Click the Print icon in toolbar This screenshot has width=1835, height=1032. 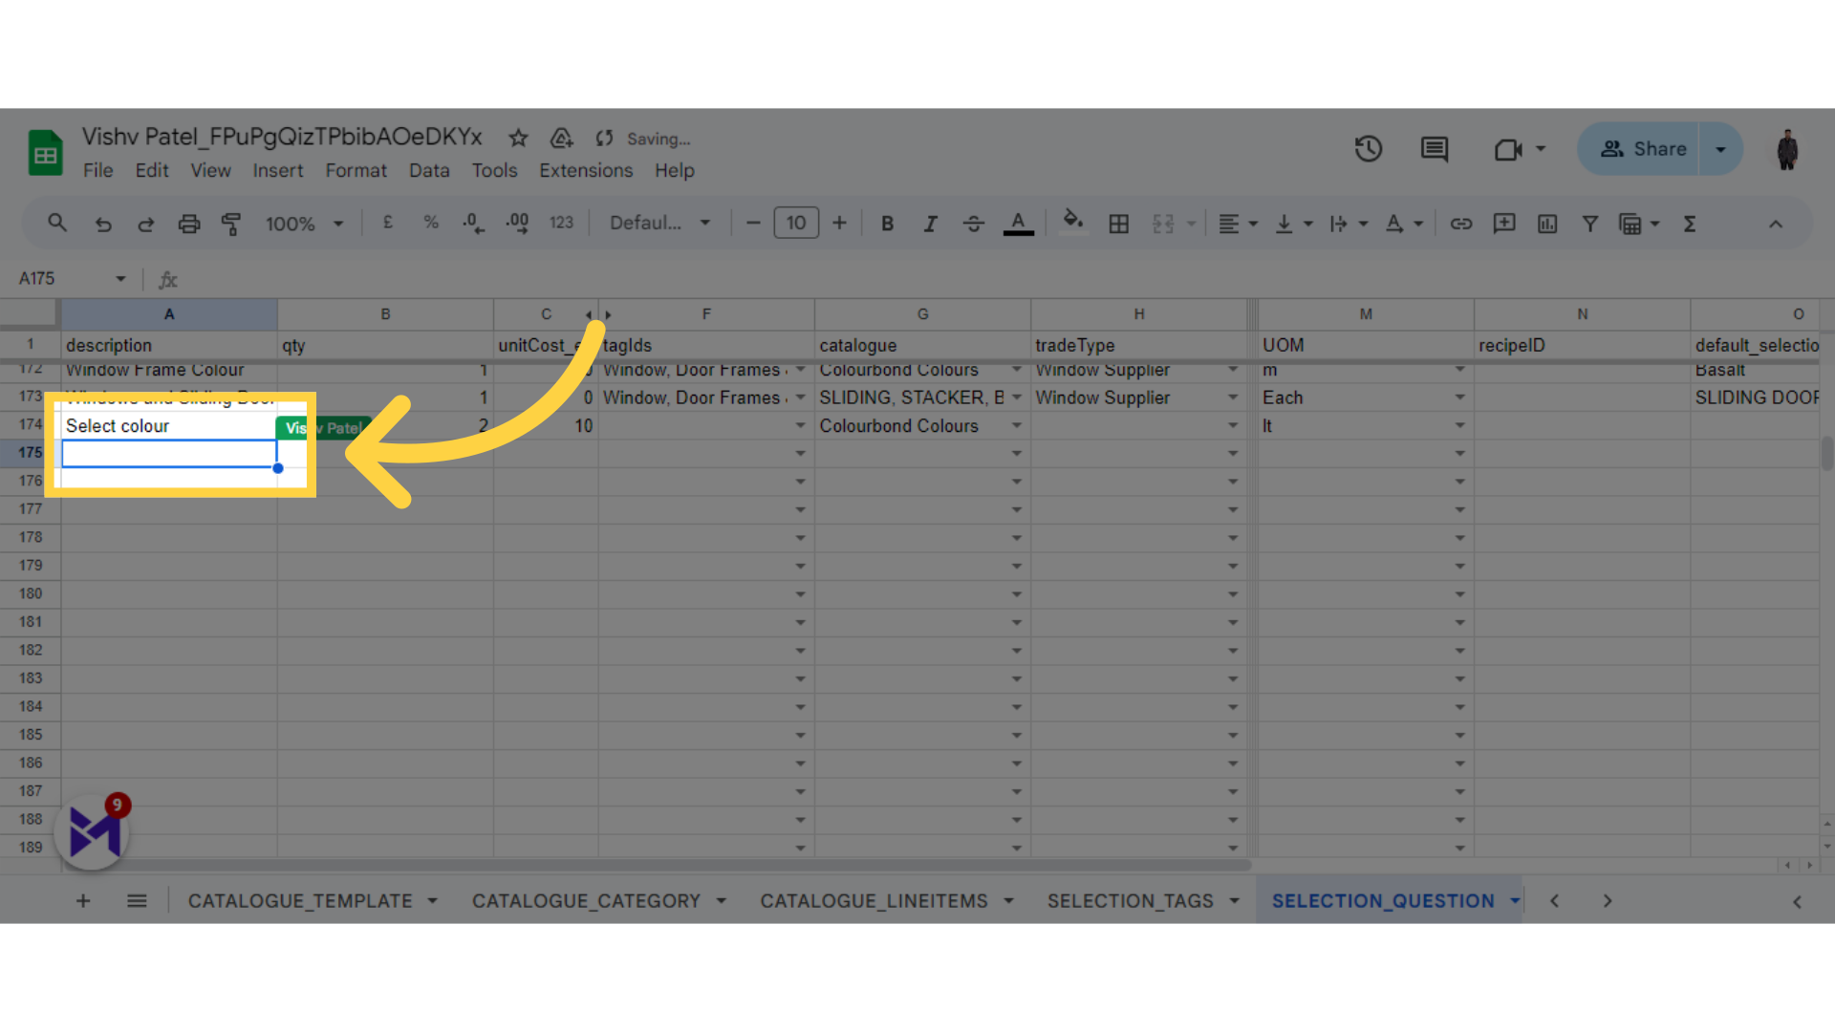[x=189, y=223]
